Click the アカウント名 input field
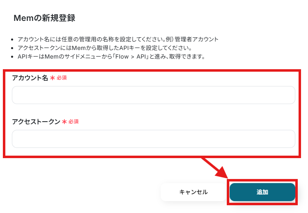This screenshot has height=213, width=308. pyautogui.click(x=153, y=95)
